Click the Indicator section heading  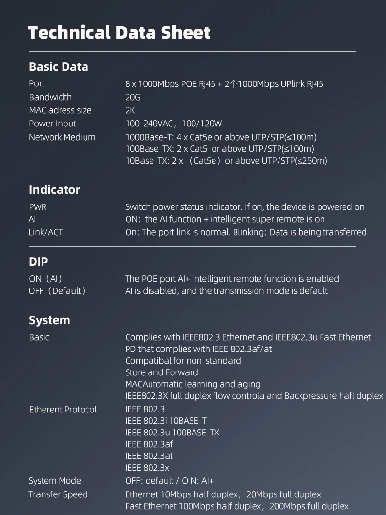click(x=55, y=190)
